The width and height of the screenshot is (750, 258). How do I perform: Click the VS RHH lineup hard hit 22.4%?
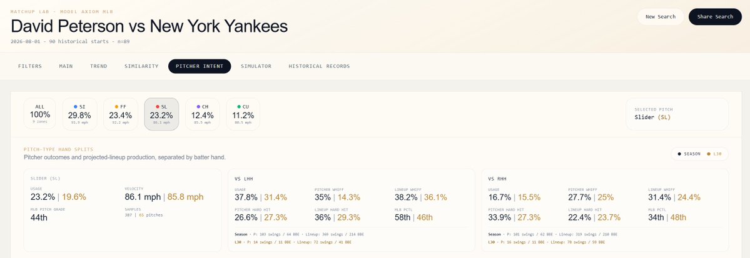click(580, 217)
